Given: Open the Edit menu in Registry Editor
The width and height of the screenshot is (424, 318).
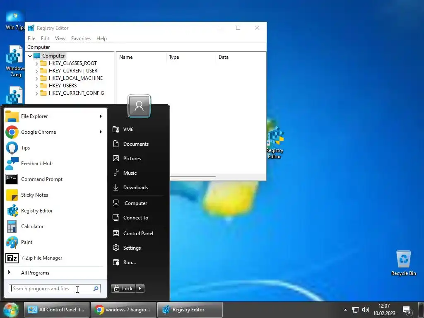Looking at the screenshot, I should click(x=45, y=39).
